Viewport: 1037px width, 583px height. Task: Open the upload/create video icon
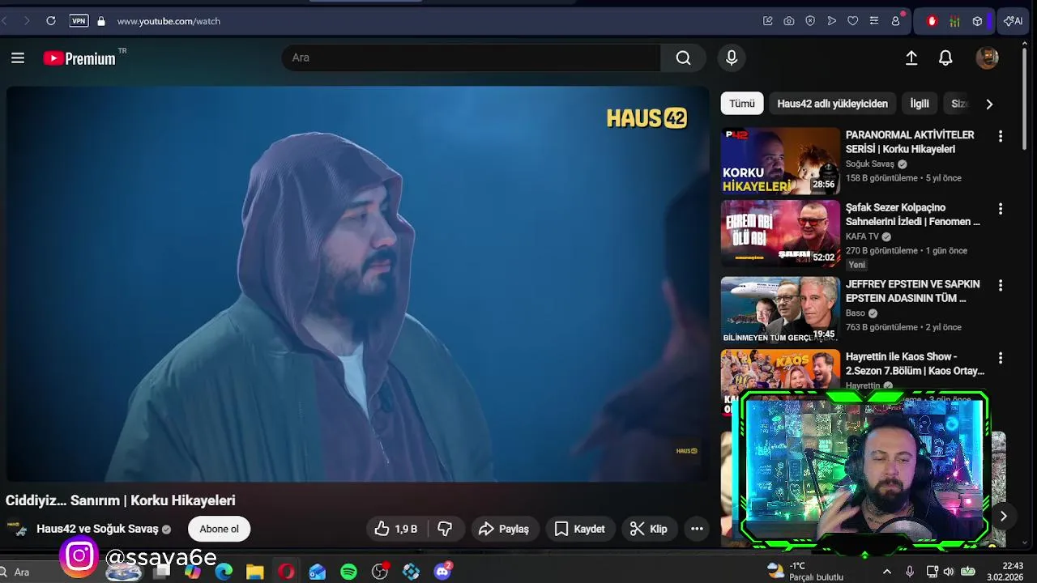pyautogui.click(x=911, y=58)
